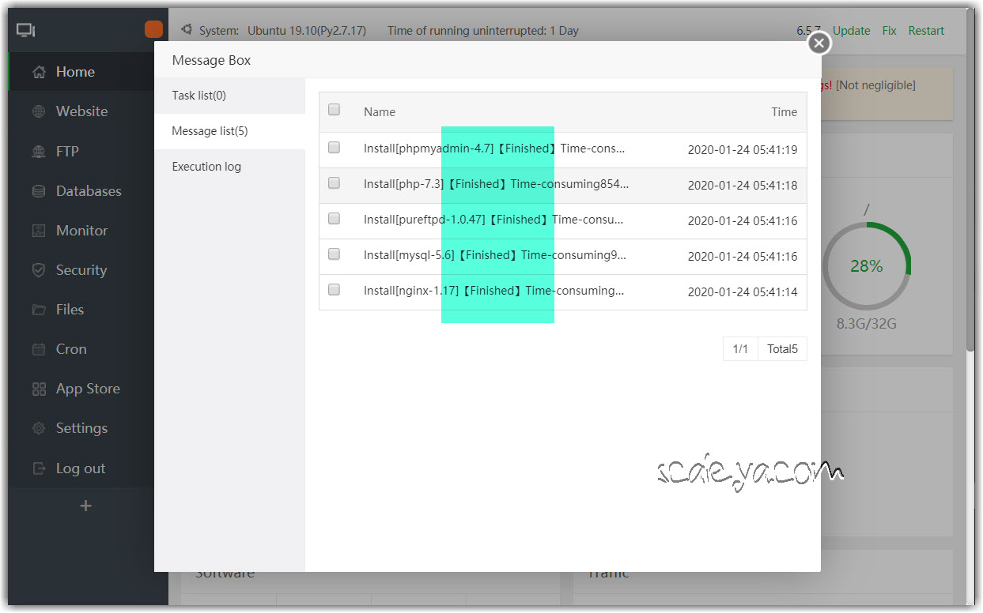Click the Databases stack icon
This screenshot has height=613, width=983.
pos(39,191)
